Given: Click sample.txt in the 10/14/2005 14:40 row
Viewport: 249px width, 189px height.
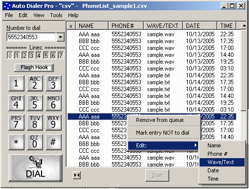Looking at the screenshot, I should click(x=158, y=96).
